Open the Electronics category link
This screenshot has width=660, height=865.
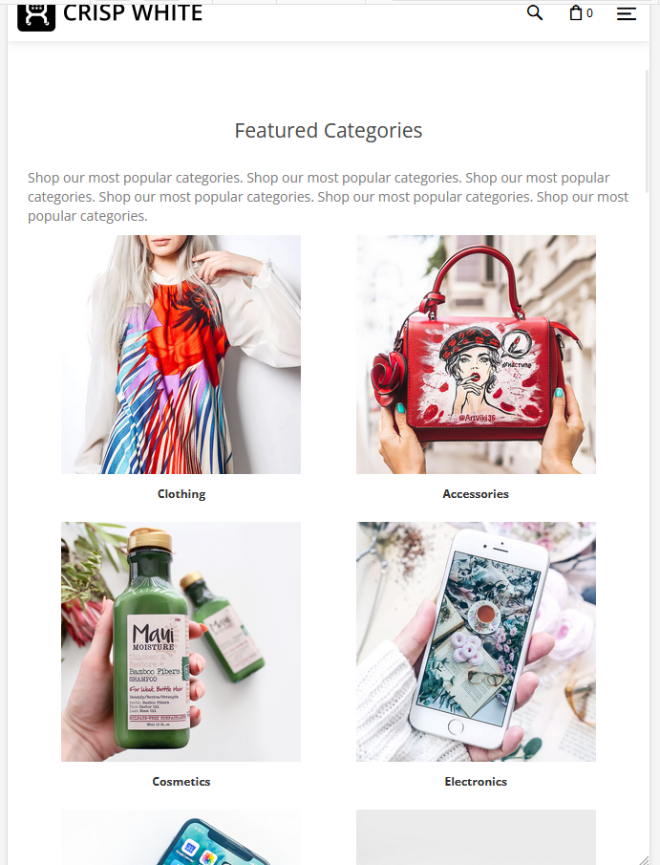tap(476, 781)
